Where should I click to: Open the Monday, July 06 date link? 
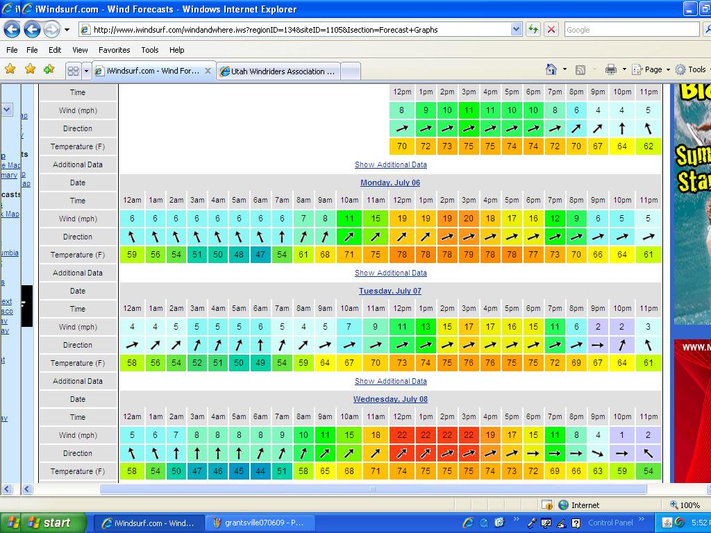click(390, 183)
